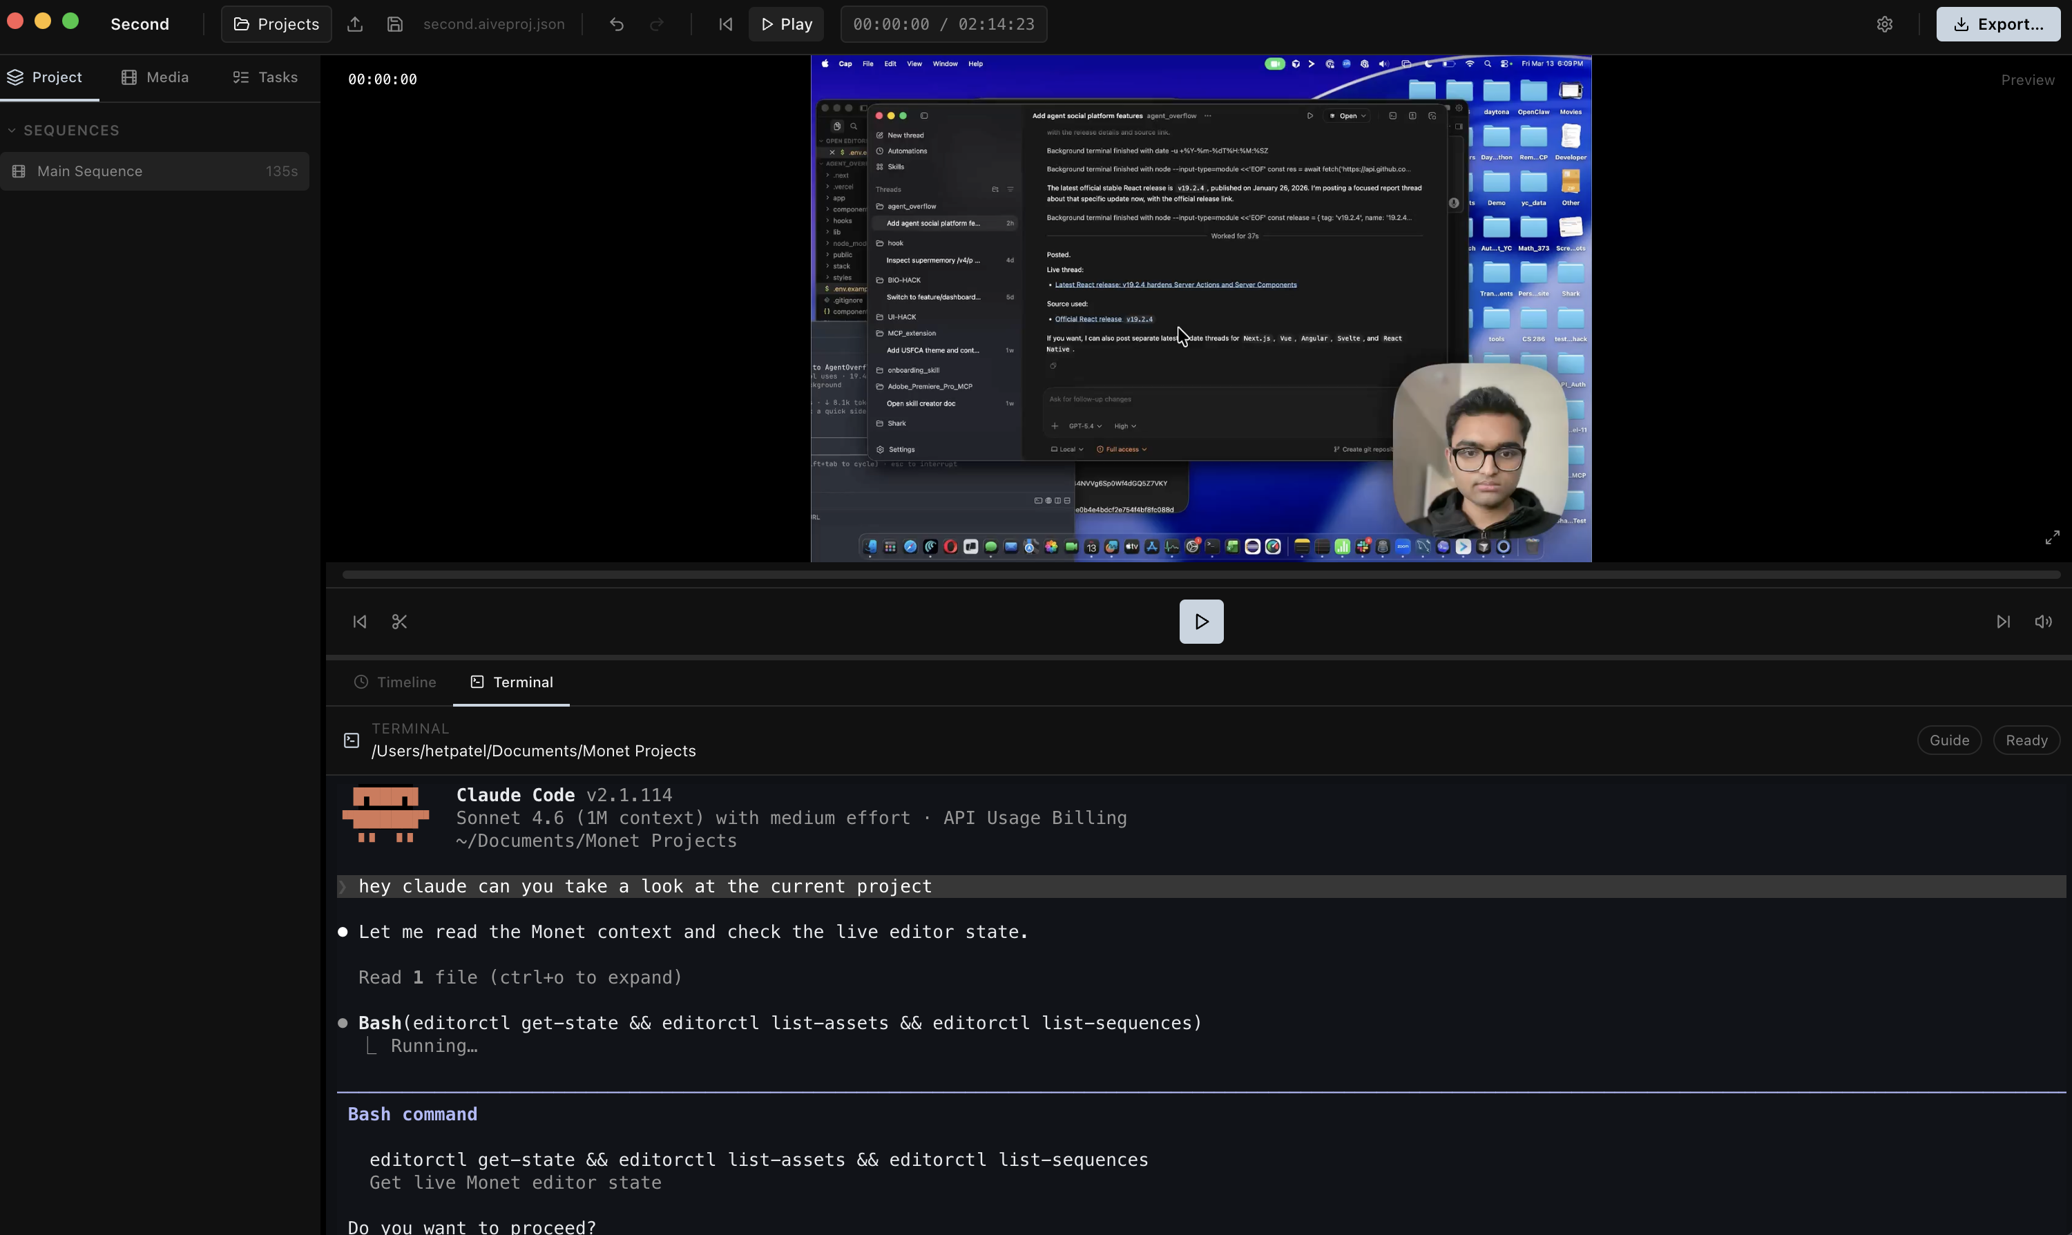Click the terminal icon beside the directory path

tap(350, 740)
